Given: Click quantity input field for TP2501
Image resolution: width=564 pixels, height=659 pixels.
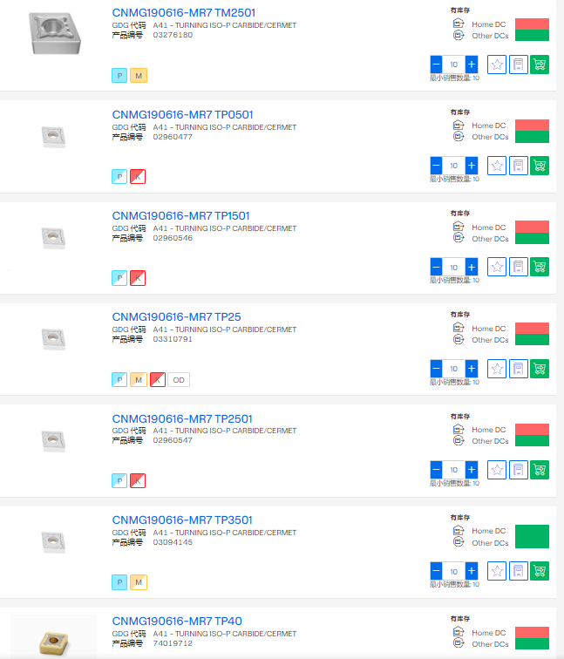Looking at the screenshot, I should click(x=454, y=470).
